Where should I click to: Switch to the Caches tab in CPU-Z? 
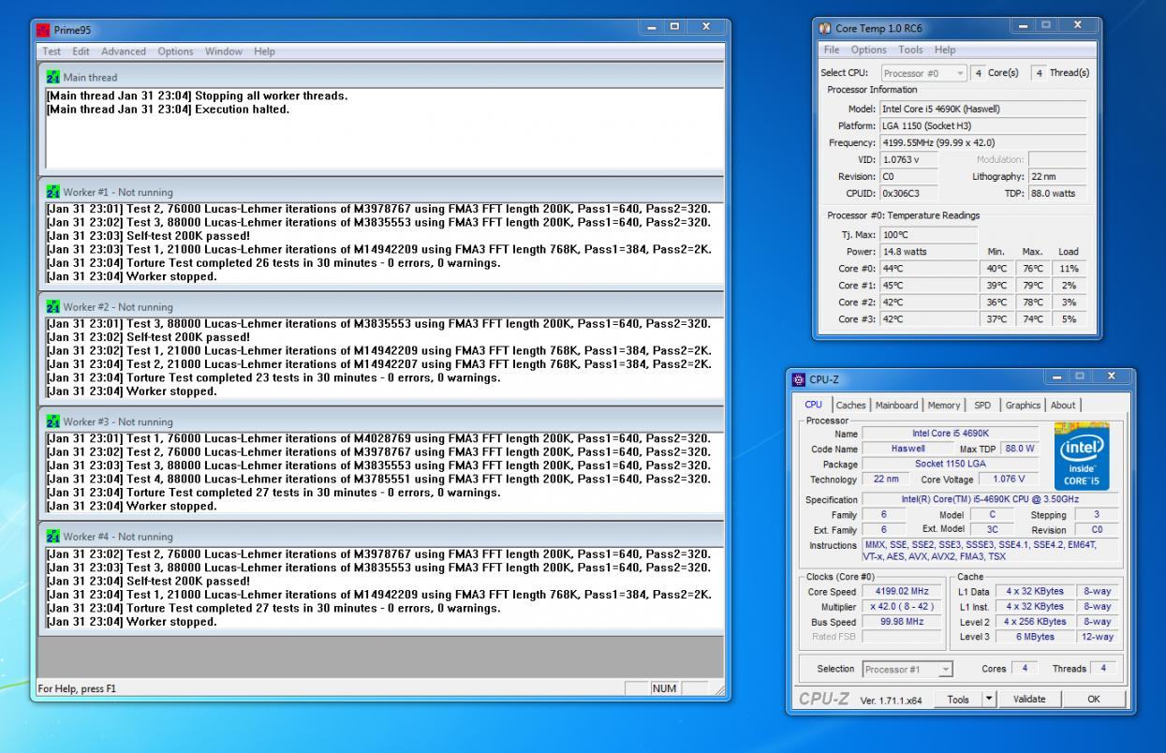[x=851, y=405]
